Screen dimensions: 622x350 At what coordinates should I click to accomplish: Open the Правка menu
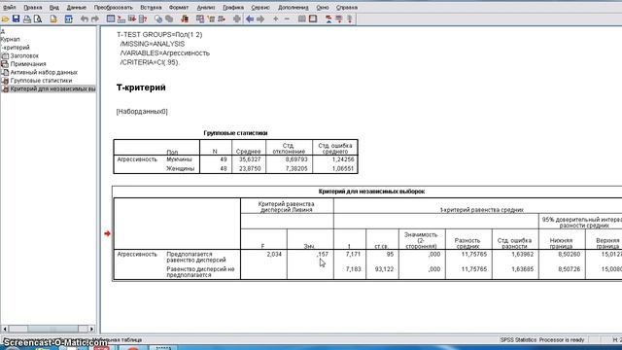coord(32,7)
